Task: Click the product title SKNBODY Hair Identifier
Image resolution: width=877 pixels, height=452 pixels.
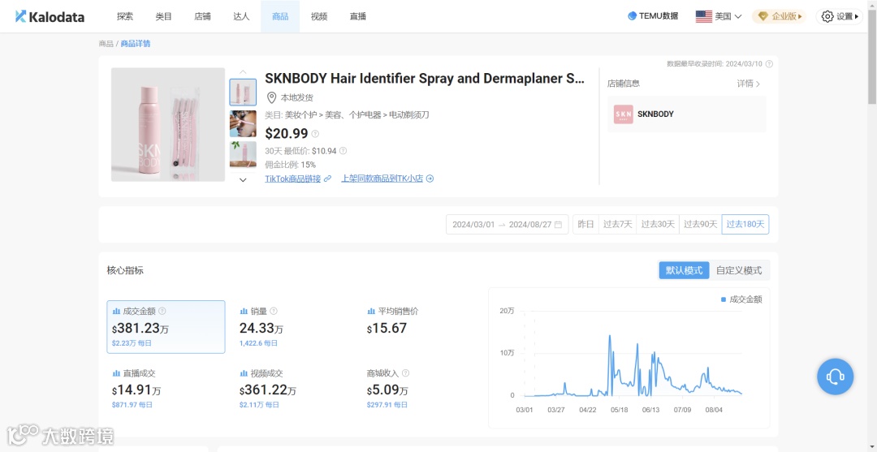Action: pyautogui.click(x=425, y=79)
